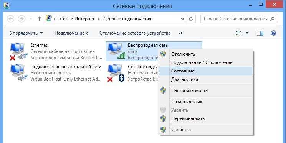Click shield icon beside Отключить
Image resolution: width=286 pixels, height=143 pixels.
(163, 54)
